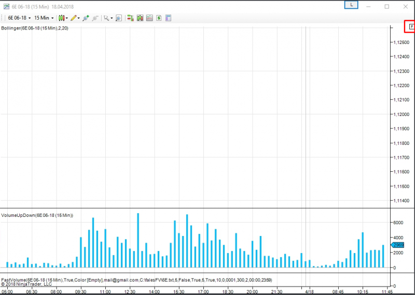The width and height of the screenshot is (415, 295).
Task: Click the magnifier zoom frame icon
Action: (118, 18)
